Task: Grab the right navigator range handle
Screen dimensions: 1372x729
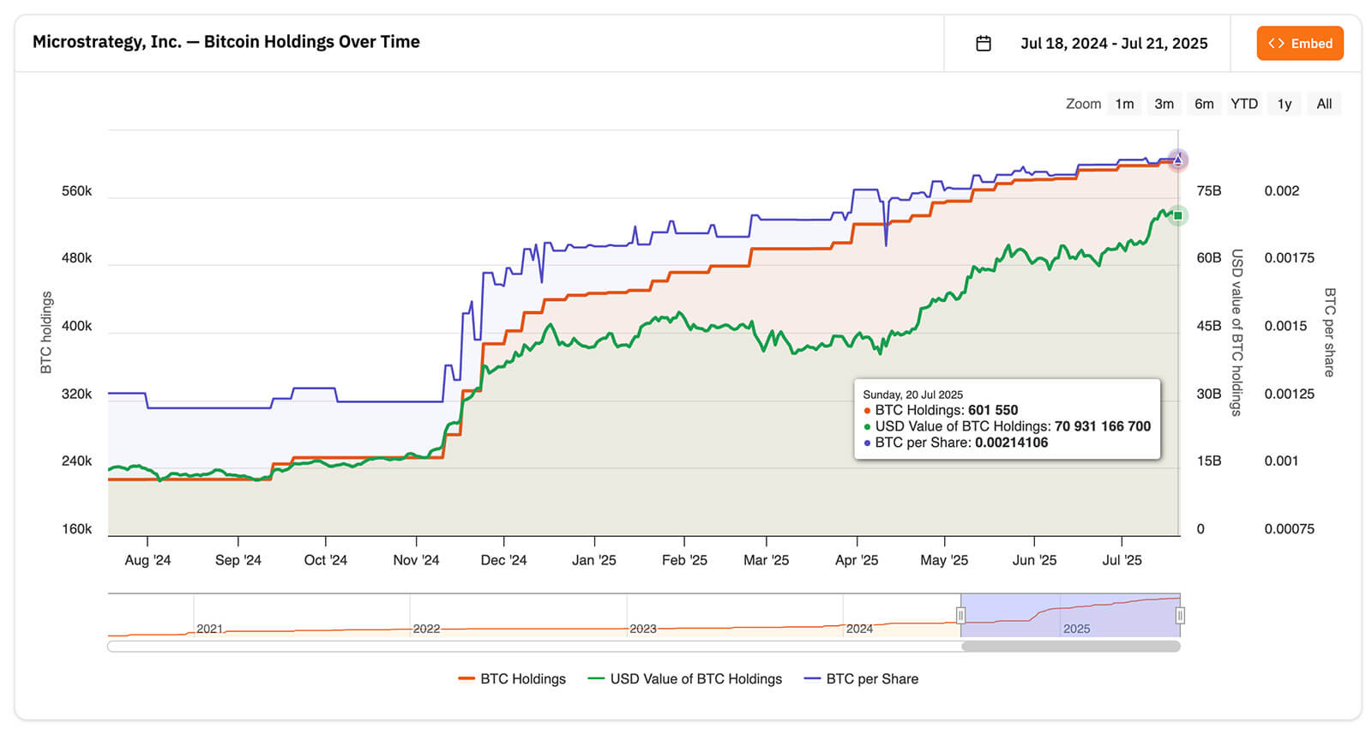Action: tap(1180, 615)
